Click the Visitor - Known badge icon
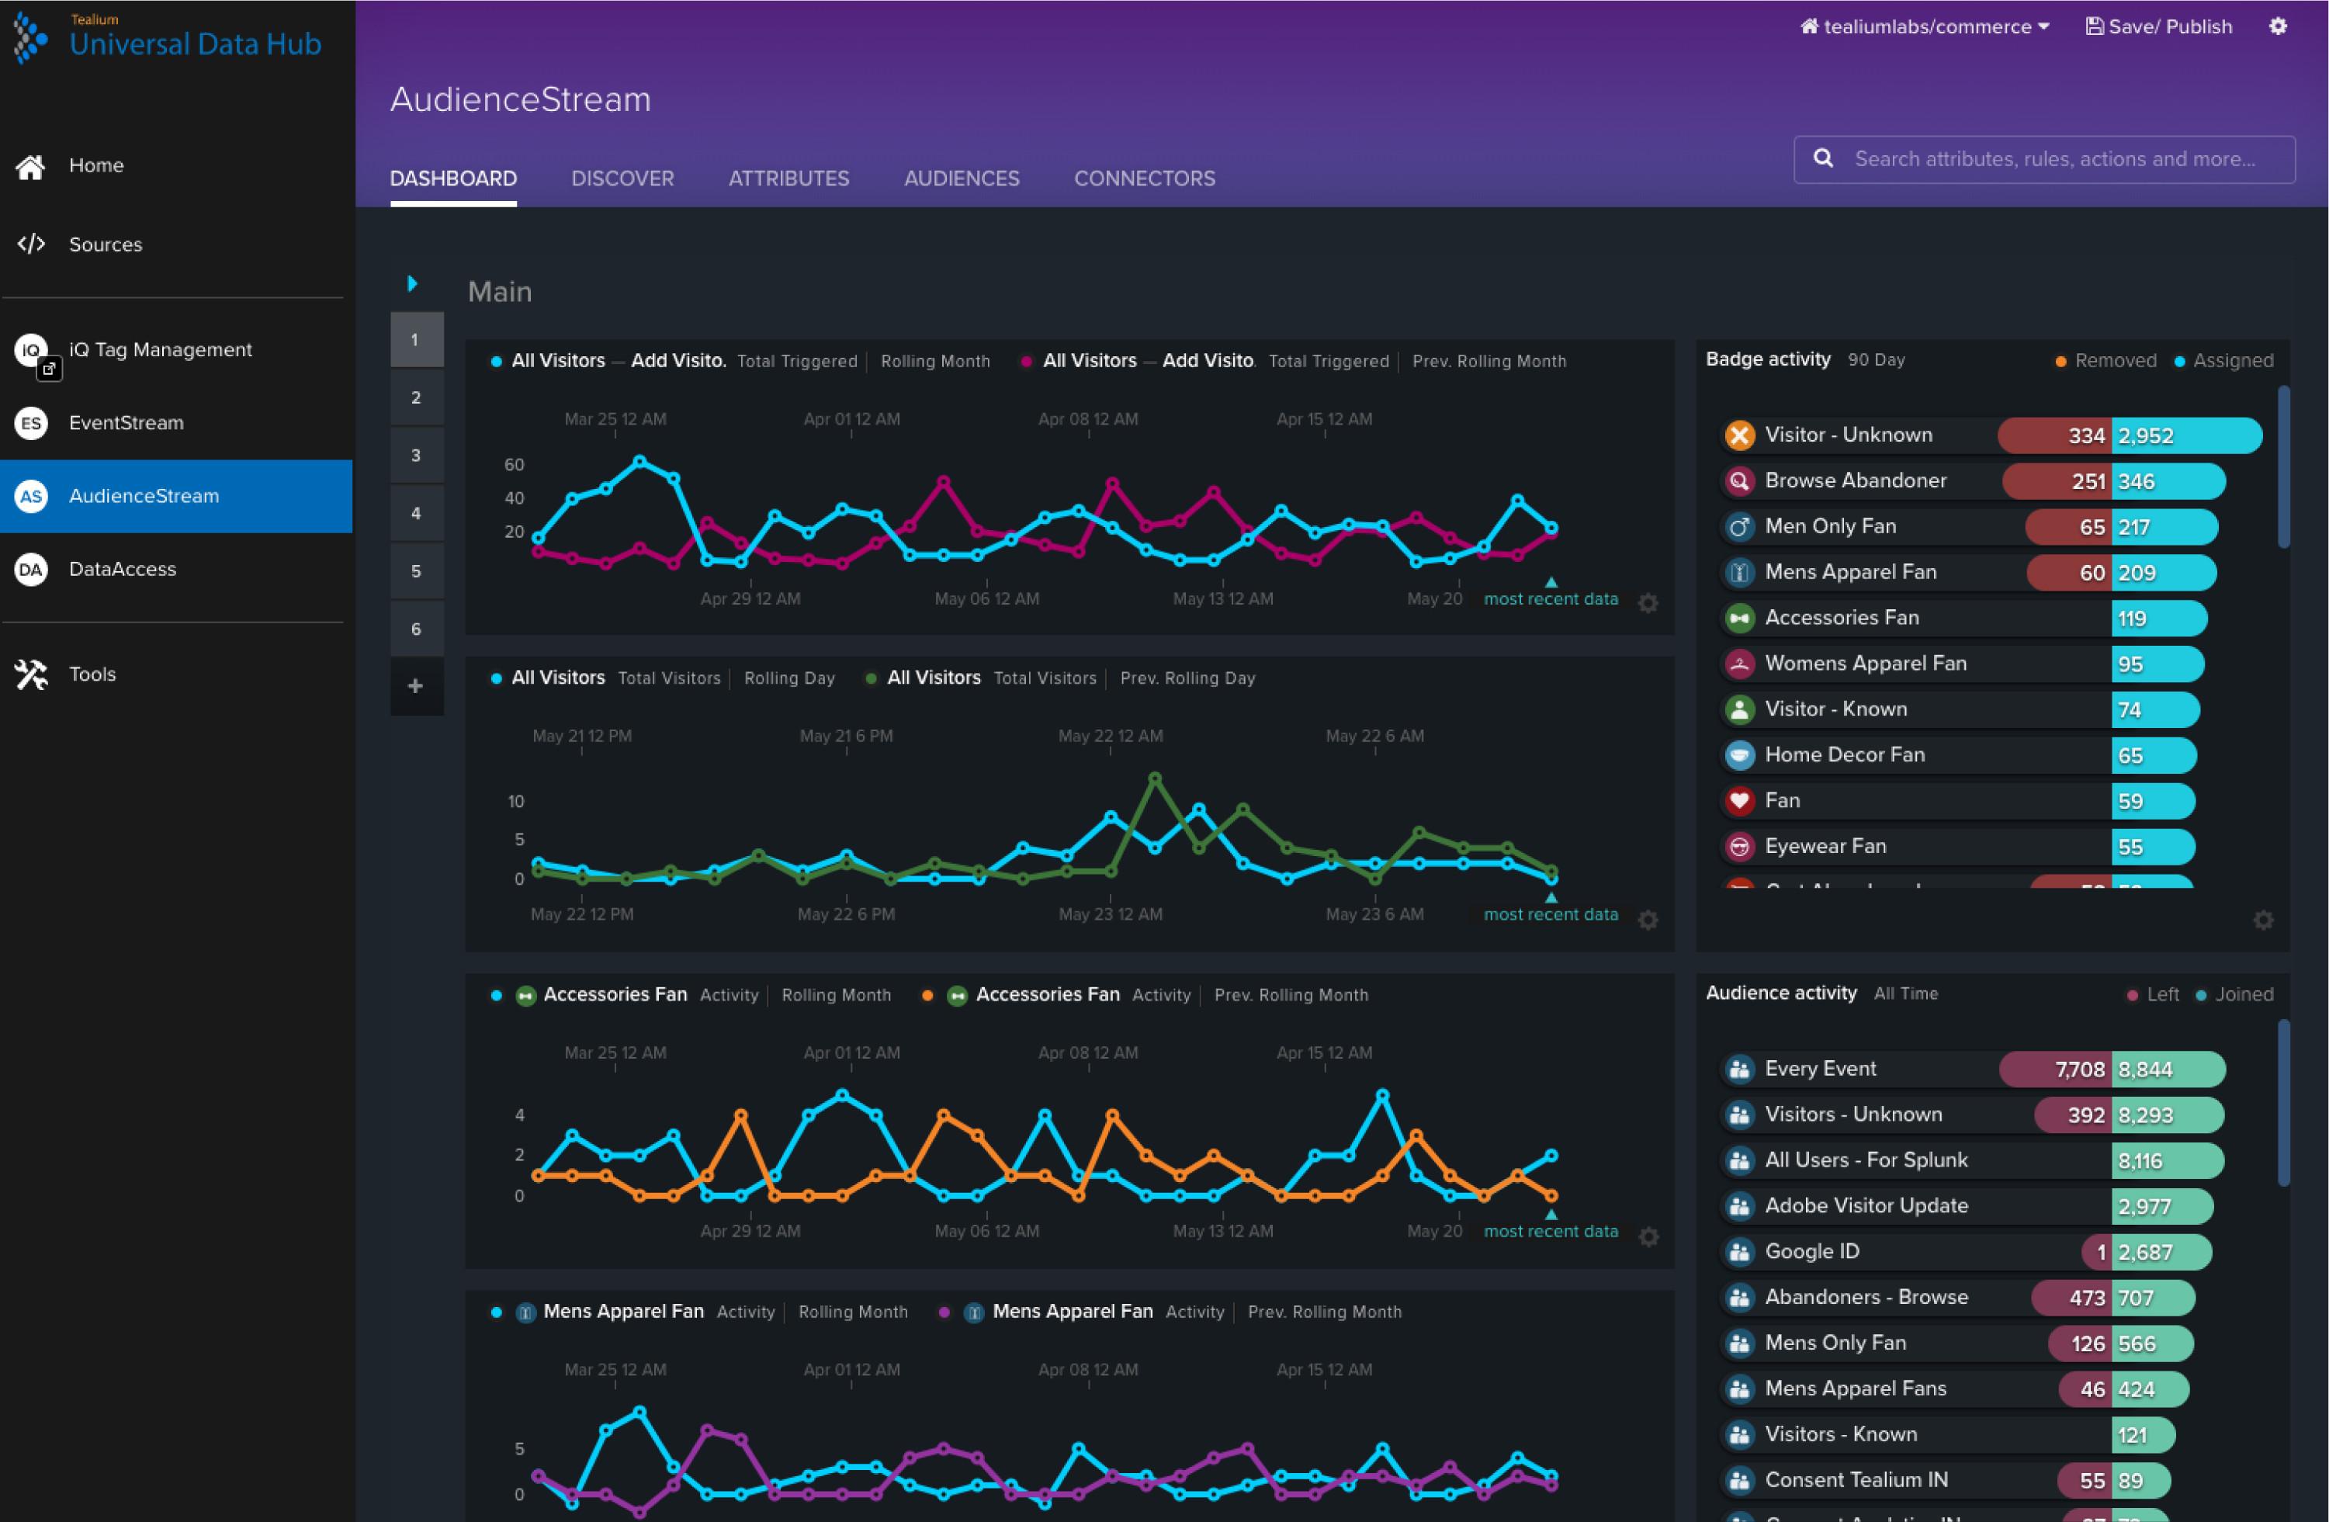This screenshot has height=1522, width=2329. point(1739,709)
